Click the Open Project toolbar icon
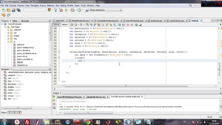 14,10
